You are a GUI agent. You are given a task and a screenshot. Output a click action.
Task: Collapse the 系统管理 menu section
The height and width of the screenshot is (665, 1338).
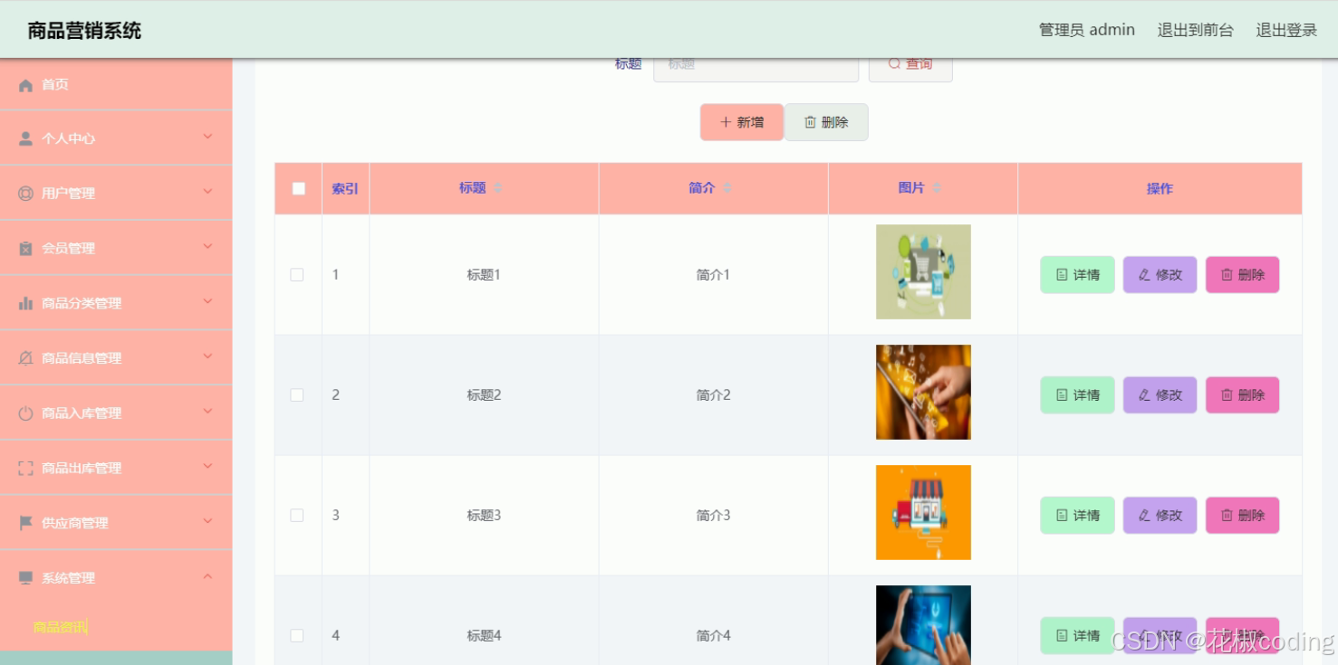point(207,577)
